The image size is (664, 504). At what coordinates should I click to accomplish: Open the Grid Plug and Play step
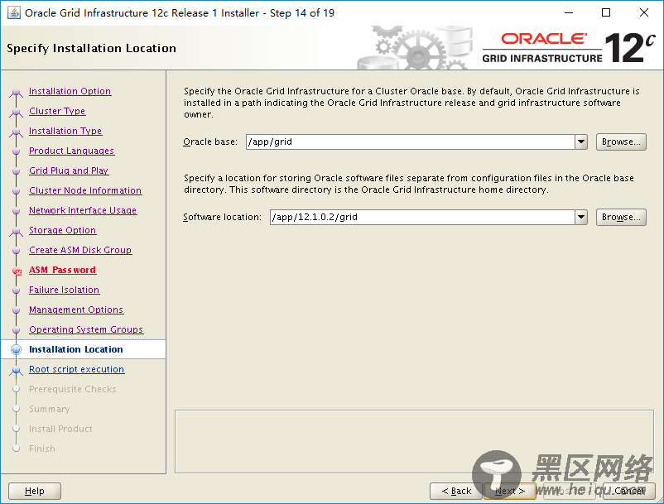pyautogui.click(x=69, y=171)
